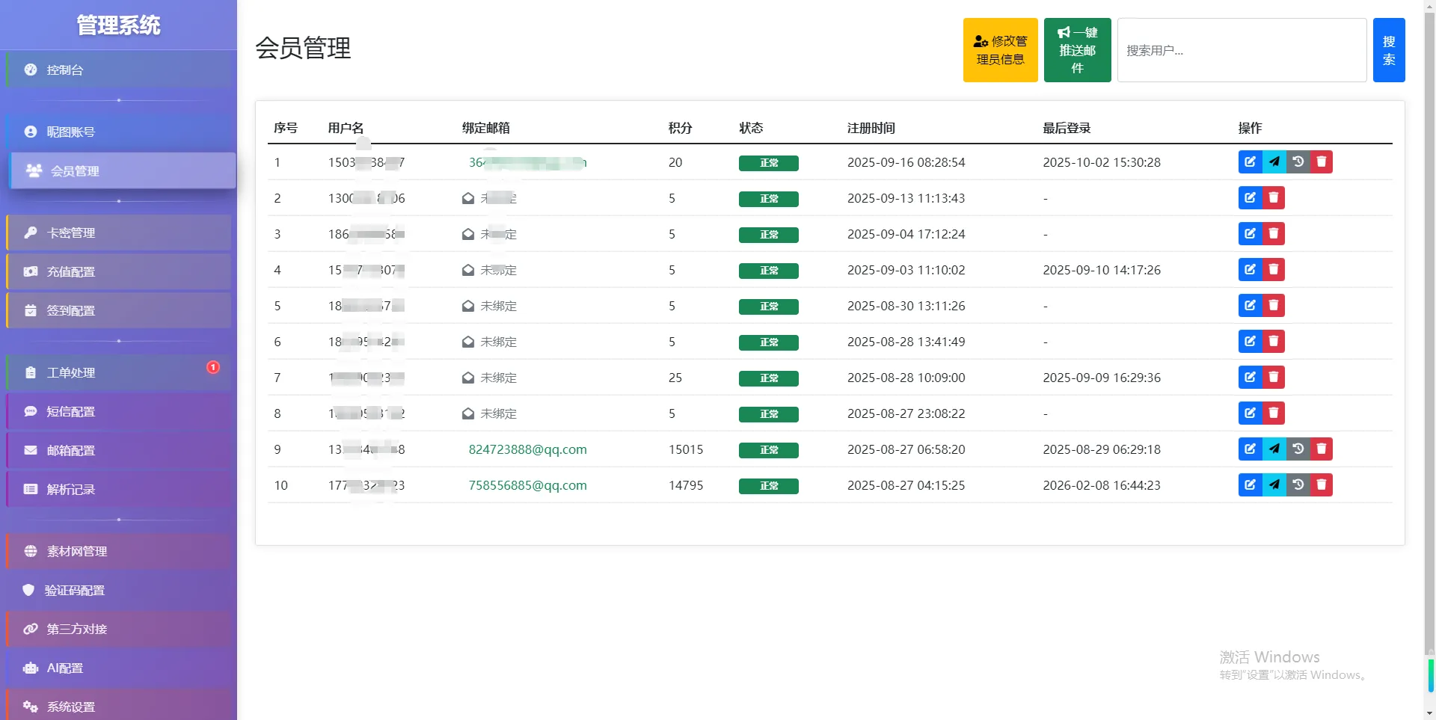
Task: Click the green 一键推送邮件 button
Action: pos(1077,50)
